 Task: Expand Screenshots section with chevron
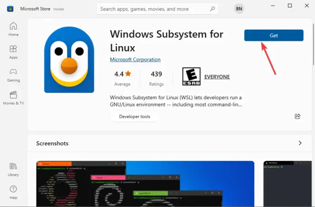pyautogui.click(x=300, y=143)
